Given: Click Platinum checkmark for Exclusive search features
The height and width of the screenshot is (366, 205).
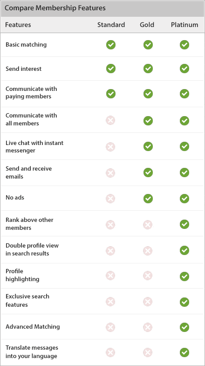Looking at the screenshot, I should 184,302.
